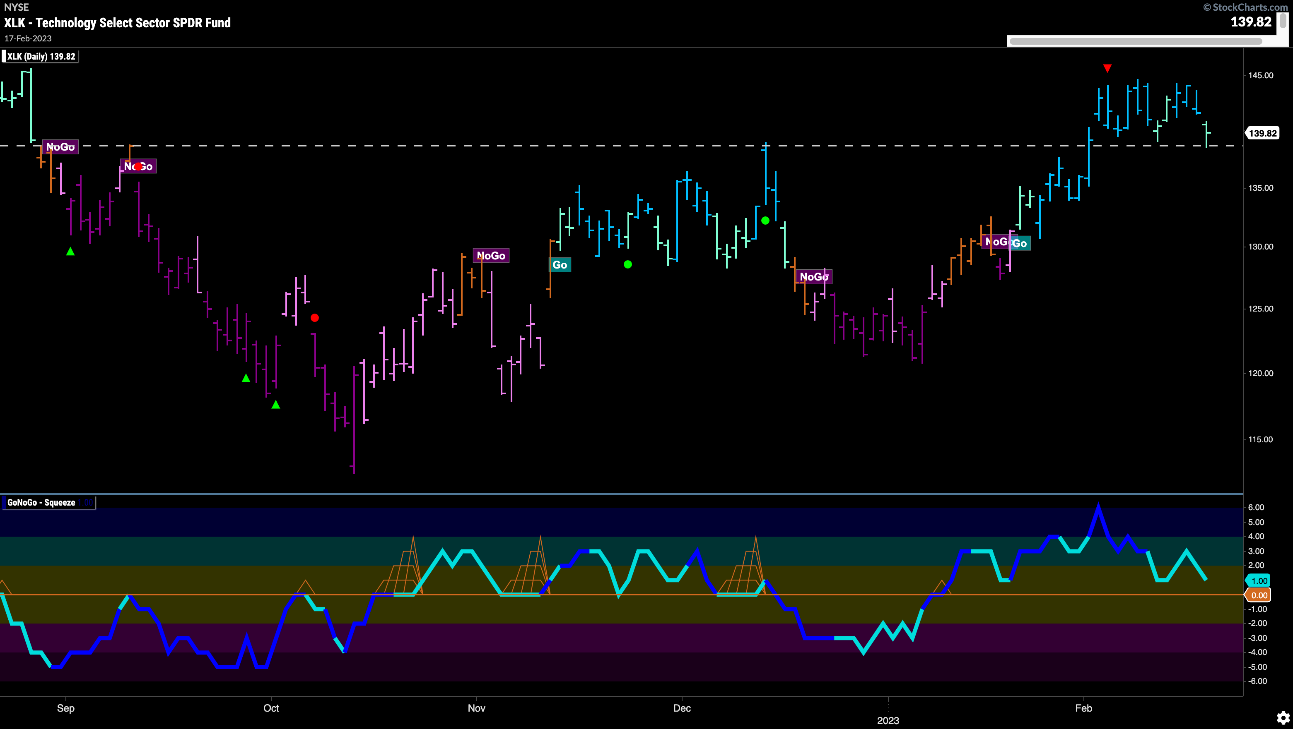Click 135.00 price axis label
Viewport: 1293px width, 729px height.
pyautogui.click(x=1261, y=188)
